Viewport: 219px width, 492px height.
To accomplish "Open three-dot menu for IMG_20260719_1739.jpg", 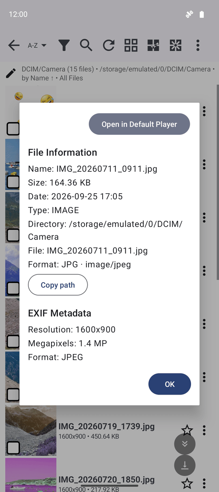I will click(x=204, y=430).
